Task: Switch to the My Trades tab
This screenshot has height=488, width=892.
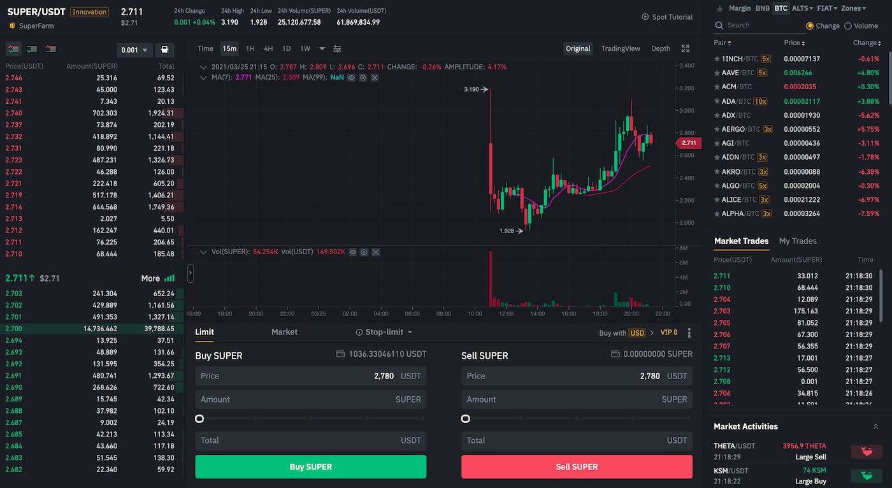Action: (797, 241)
